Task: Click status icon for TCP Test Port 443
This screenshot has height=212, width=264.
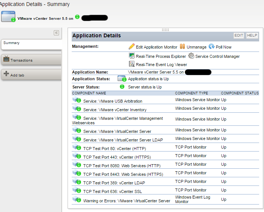Action: (77, 156)
